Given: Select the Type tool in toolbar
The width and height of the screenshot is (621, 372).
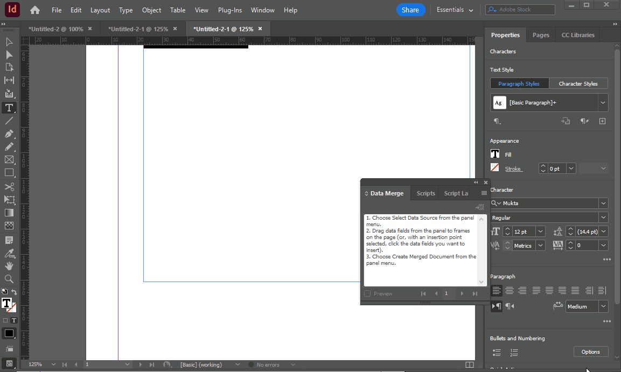Looking at the screenshot, I should 9,108.
